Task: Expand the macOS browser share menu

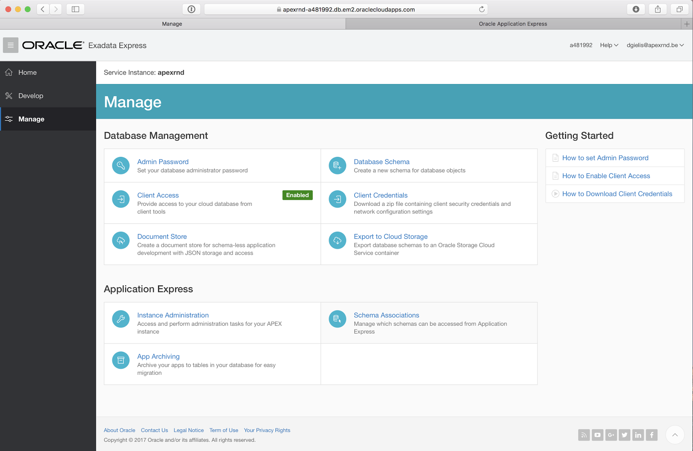Action: pyautogui.click(x=657, y=9)
